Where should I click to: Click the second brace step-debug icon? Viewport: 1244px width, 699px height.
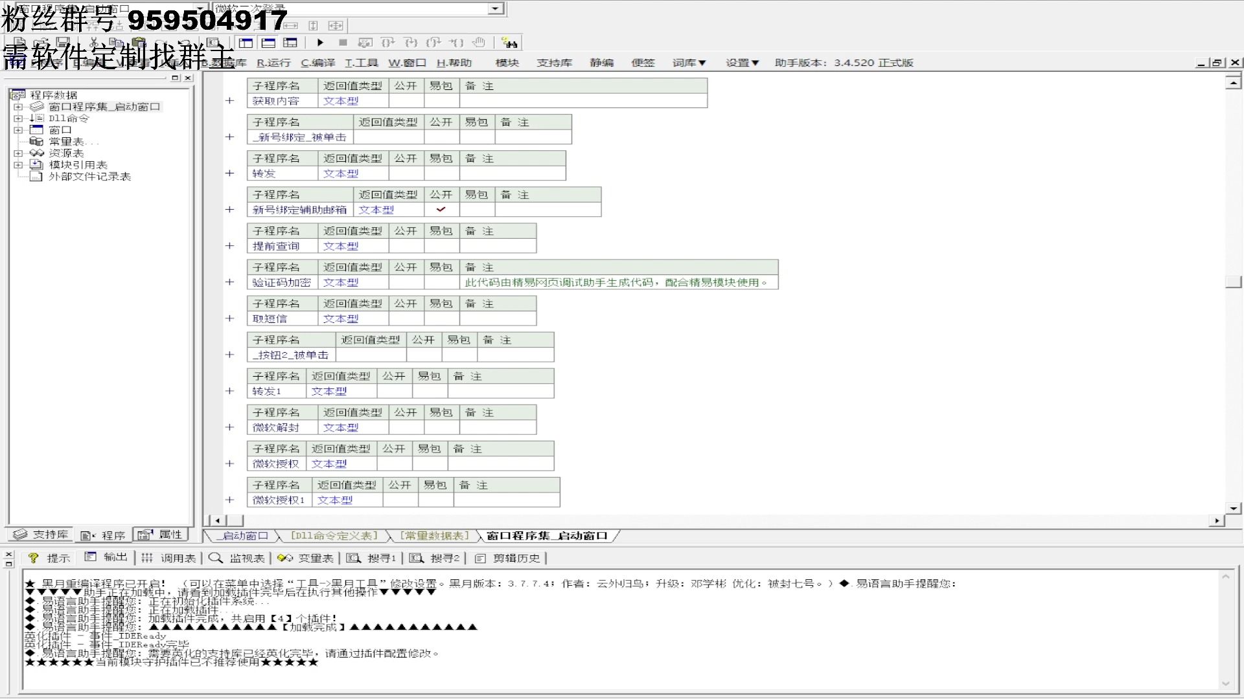[x=411, y=43]
